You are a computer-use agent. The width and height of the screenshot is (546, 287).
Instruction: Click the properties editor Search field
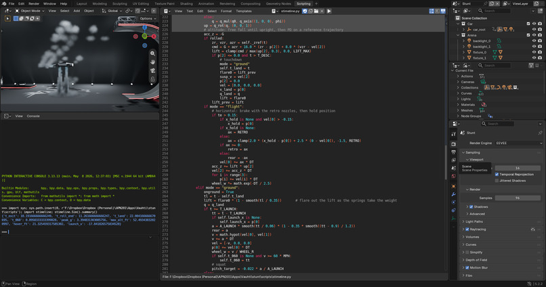497,123
